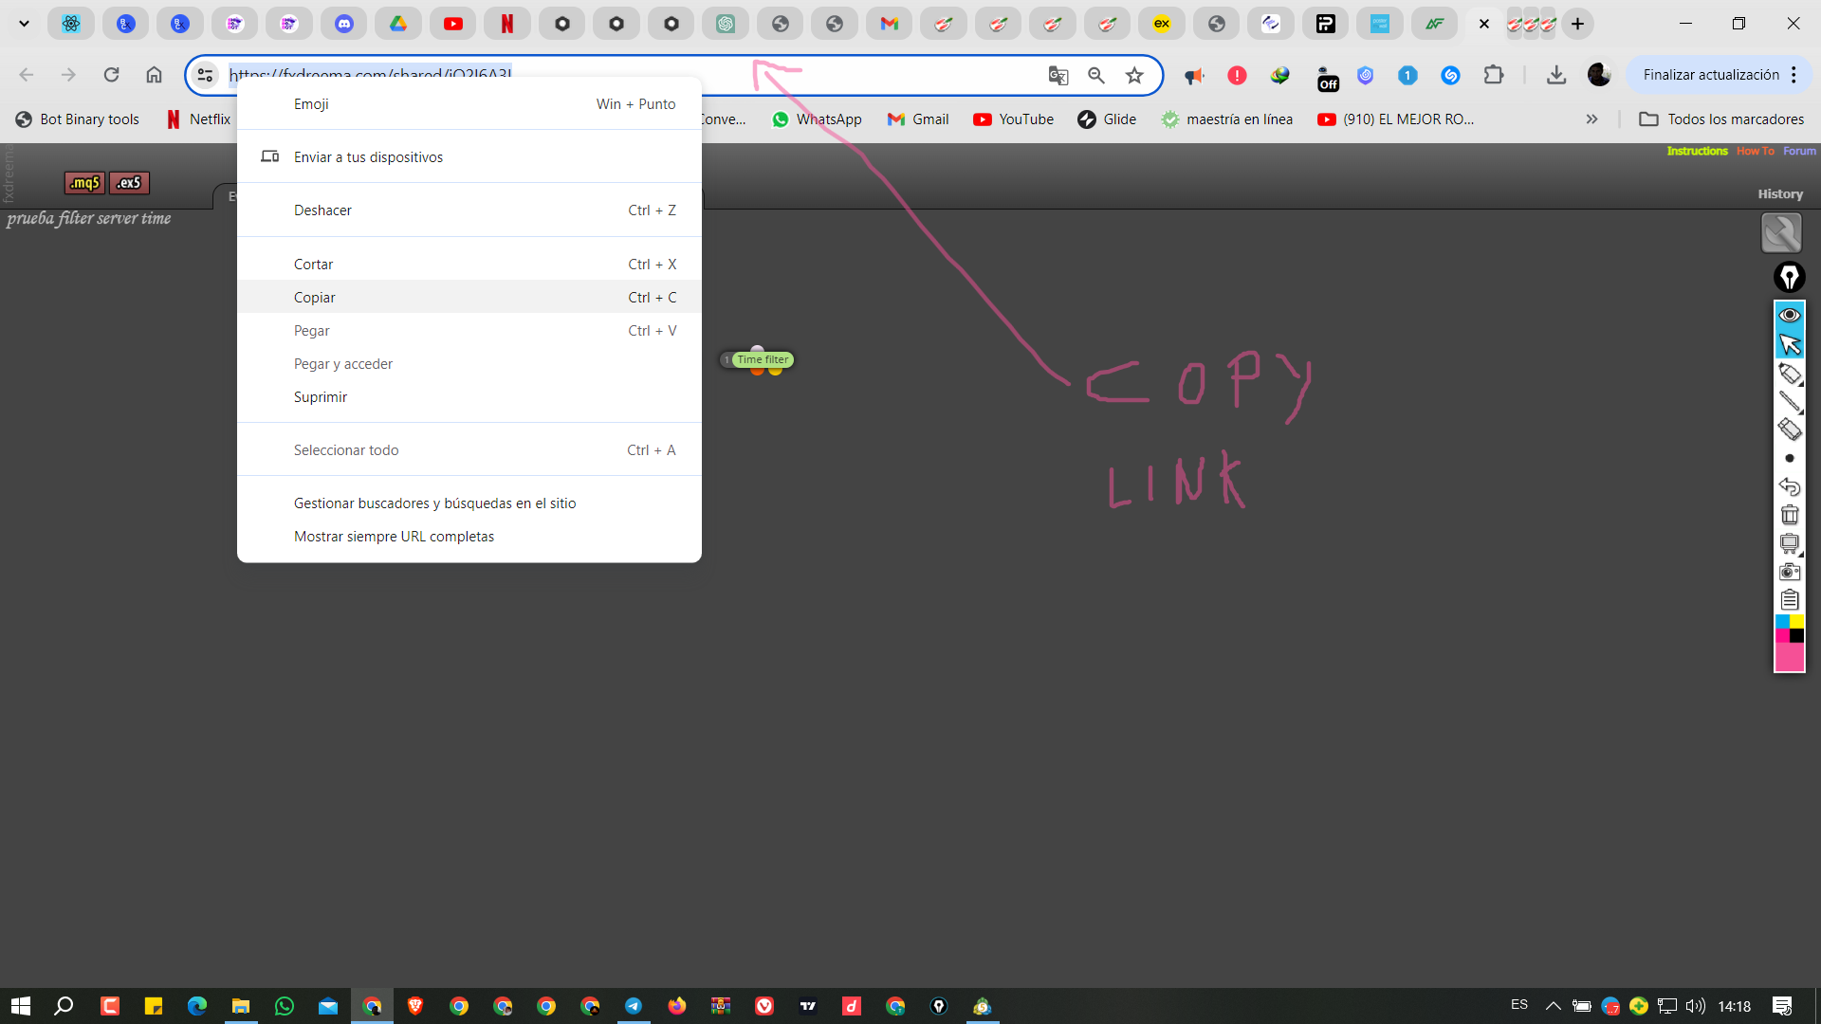Open Chrome three-dot menu beside Finalizar actualización
The image size is (1821, 1024).
click(1793, 75)
